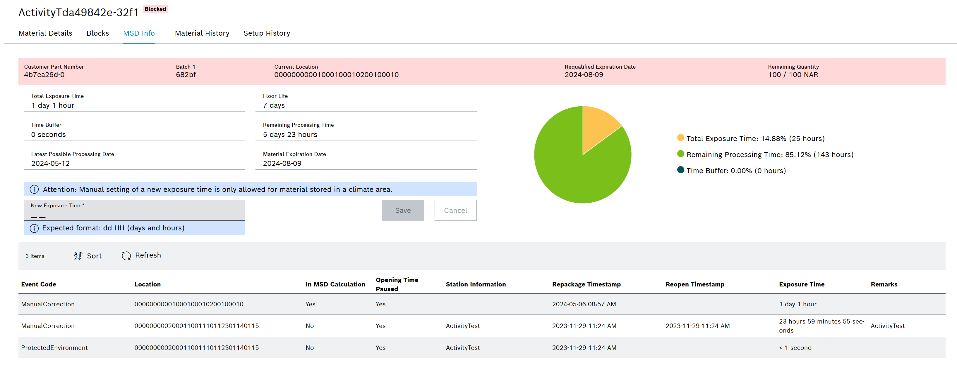Click the Blocked status badge
The height and width of the screenshot is (365, 957).
pos(155,9)
